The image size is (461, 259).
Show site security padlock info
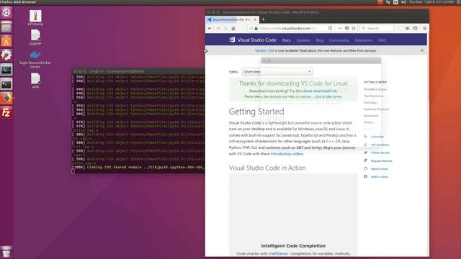click(256, 28)
